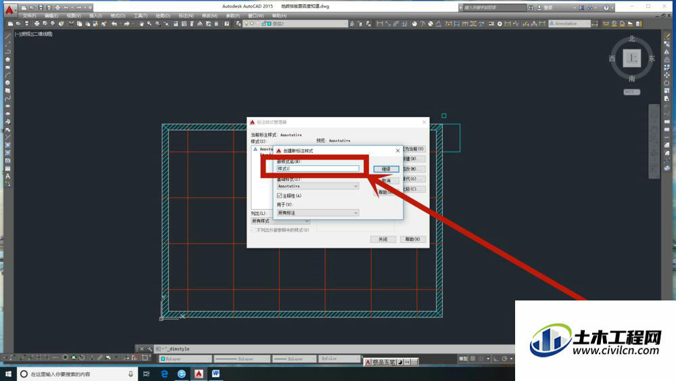
Task: Open Task View in taskbar
Action: click(x=146, y=374)
